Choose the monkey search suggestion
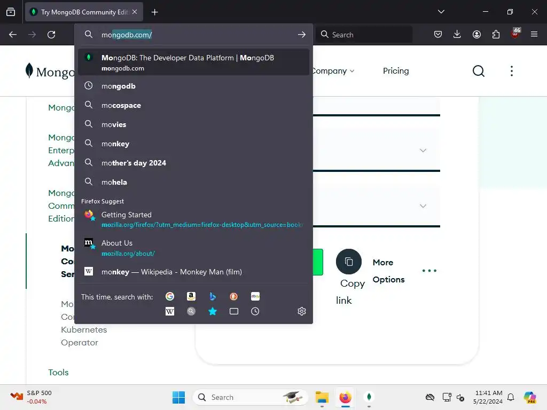This screenshot has height=410, width=547. (193, 144)
